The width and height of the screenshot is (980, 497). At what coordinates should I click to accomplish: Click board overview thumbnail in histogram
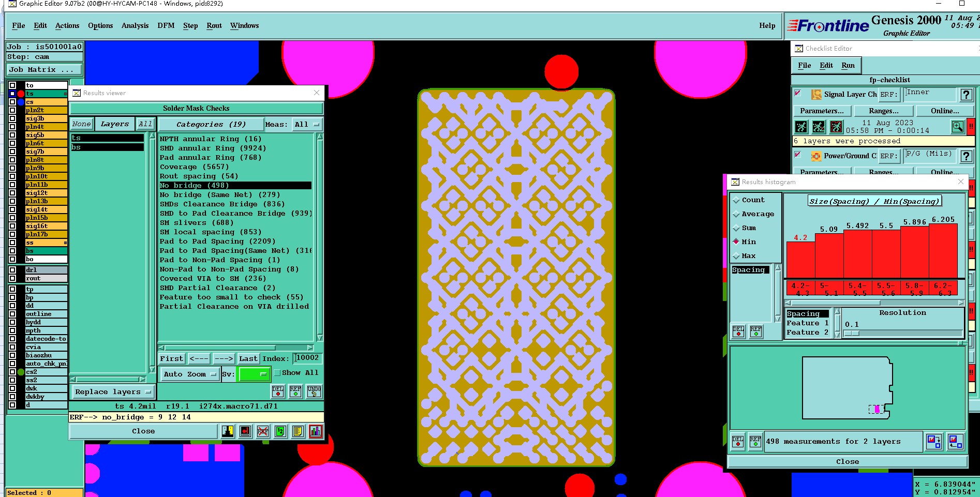point(848,387)
